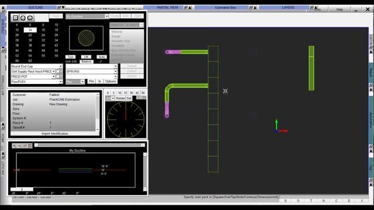The height and width of the screenshot is (210, 374).
Task: Open the My Ductline dropdown
Action: pyautogui.click(x=106, y=16)
